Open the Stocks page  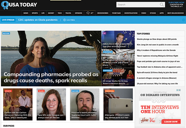tap(153, 13)
